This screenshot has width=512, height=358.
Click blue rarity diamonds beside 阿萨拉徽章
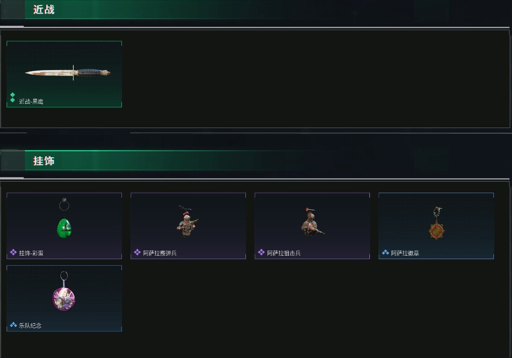(386, 252)
